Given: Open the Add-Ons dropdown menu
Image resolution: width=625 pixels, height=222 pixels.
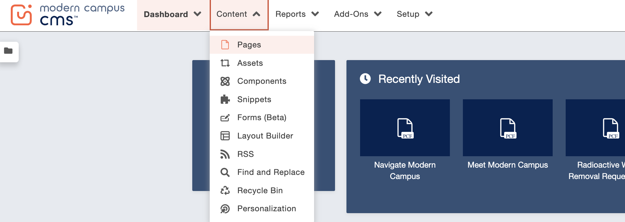Looking at the screenshot, I should (358, 14).
